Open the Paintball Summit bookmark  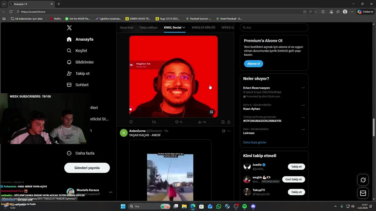point(198,19)
